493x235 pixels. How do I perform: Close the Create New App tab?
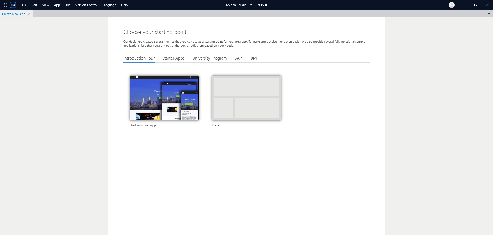click(x=29, y=14)
